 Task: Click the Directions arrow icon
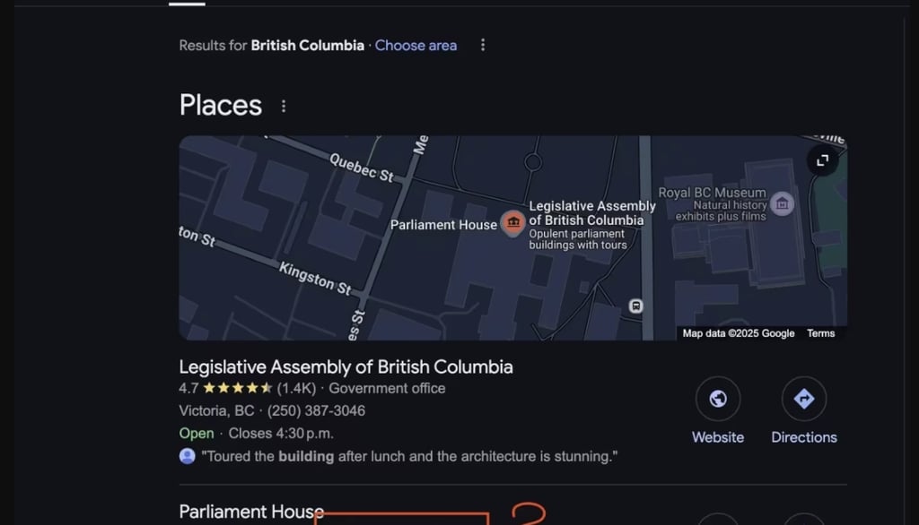804,399
